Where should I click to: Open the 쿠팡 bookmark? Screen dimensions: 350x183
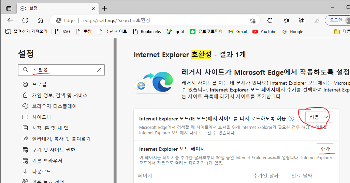tap(84, 32)
